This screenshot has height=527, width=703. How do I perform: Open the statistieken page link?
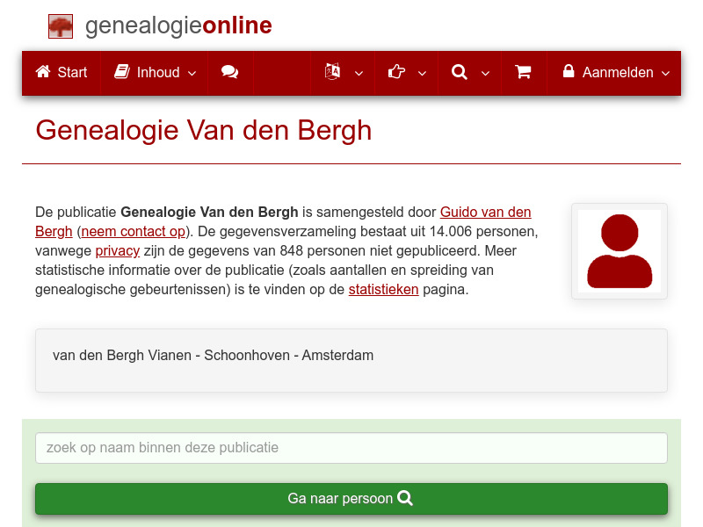click(x=383, y=289)
